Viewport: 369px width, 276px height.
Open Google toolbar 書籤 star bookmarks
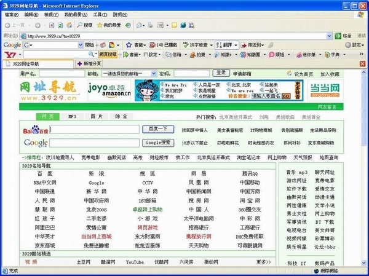136,45
